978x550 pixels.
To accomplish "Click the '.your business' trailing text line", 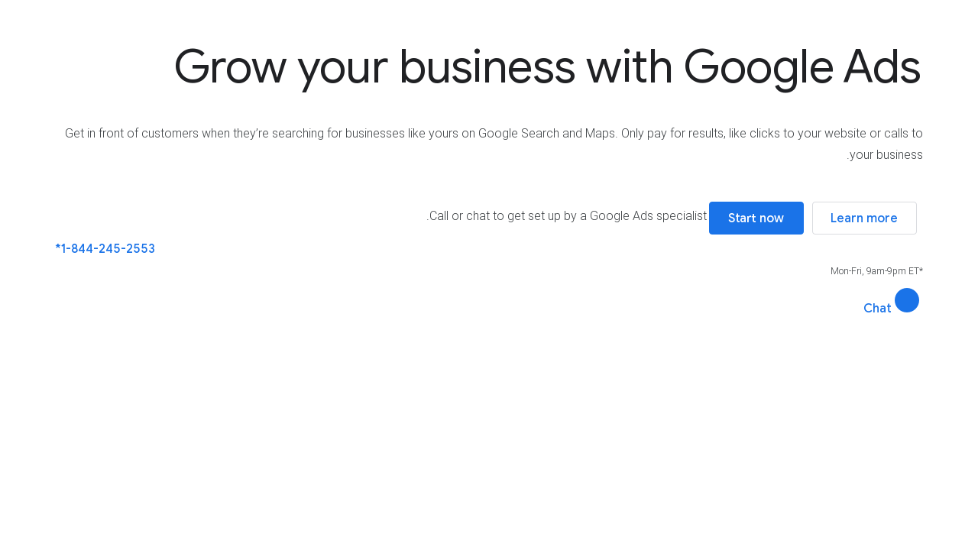I will [885, 155].
